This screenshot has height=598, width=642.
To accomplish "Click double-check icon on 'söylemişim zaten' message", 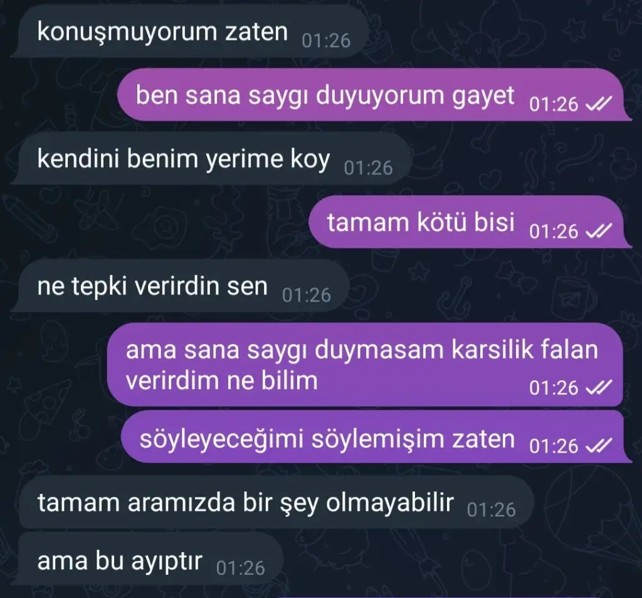I will pos(599,446).
